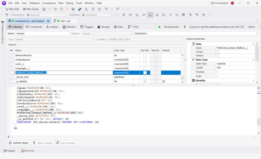Toggle Not Null for _is_deleted column
Image resolution: width=261 pixels, height=159 pixels.
(145, 82)
